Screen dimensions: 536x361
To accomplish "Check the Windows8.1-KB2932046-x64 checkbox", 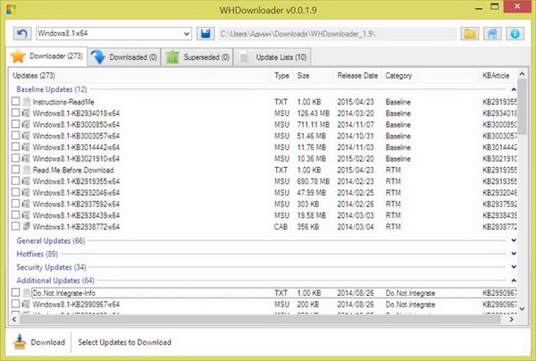I will click(x=15, y=192).
